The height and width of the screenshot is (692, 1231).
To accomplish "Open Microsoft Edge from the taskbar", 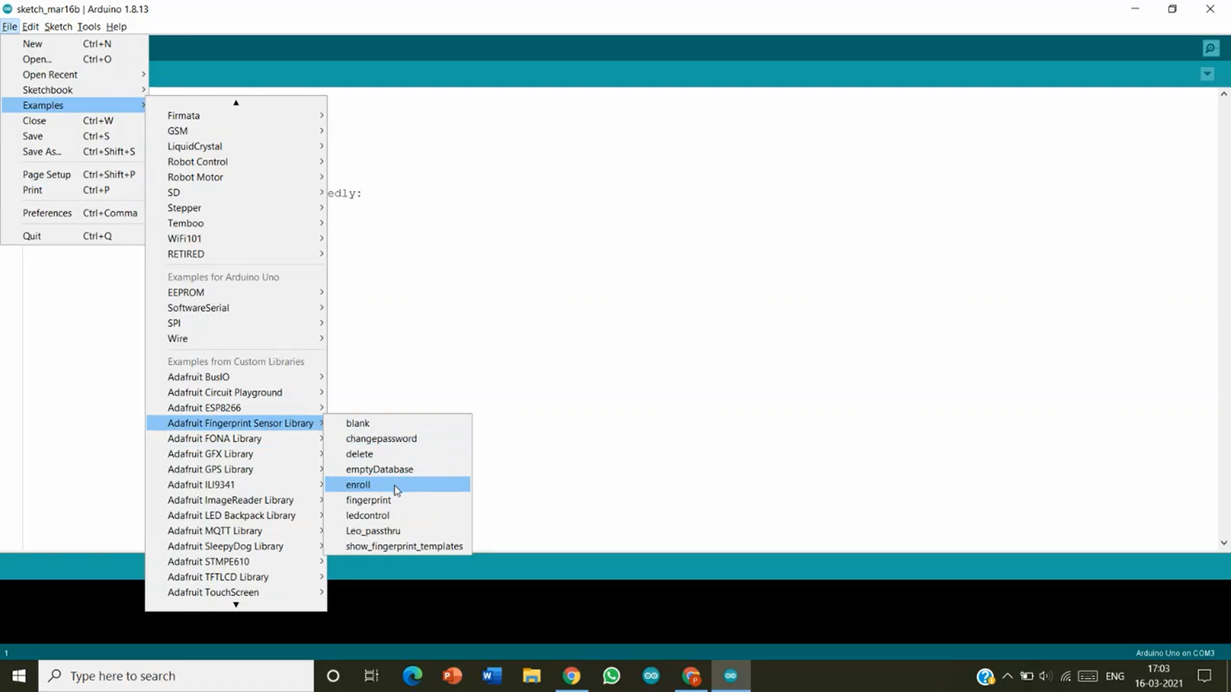I will [x=412, y=675].
